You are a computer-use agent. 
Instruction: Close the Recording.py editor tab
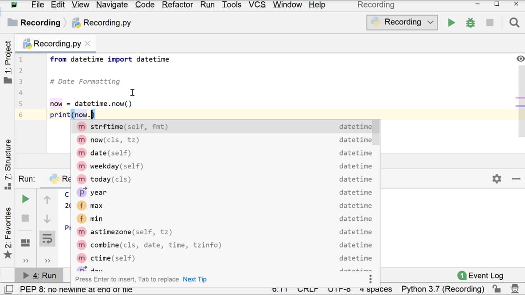point(87,44)
